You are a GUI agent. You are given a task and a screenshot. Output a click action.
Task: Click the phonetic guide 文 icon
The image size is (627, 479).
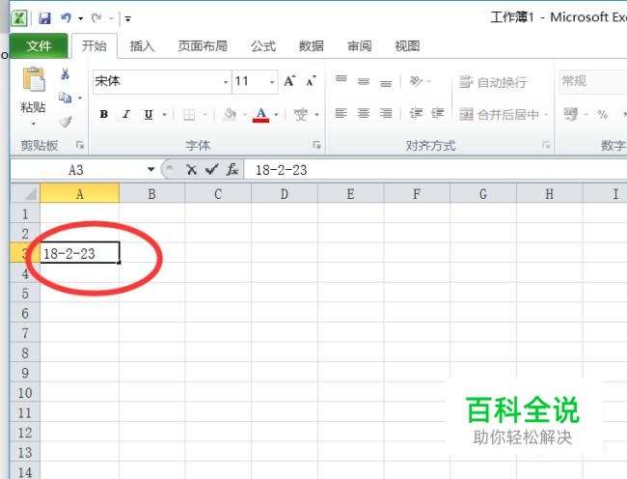(301, 115)
